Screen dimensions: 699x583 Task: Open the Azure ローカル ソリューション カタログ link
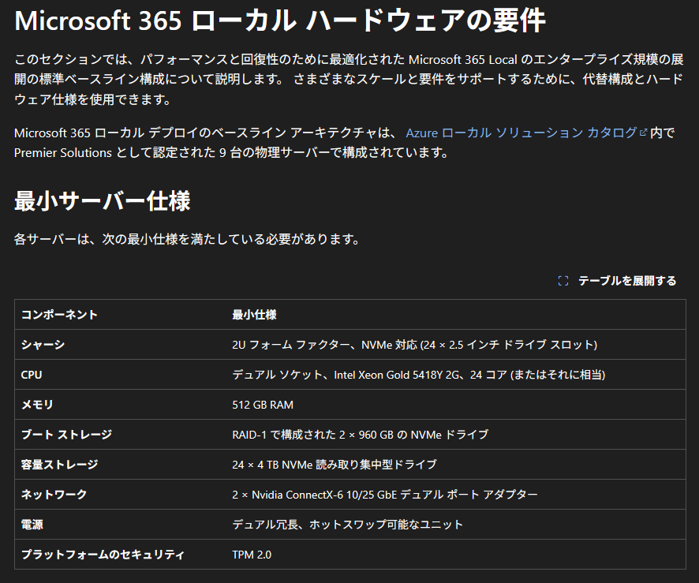tap(526, 133)
